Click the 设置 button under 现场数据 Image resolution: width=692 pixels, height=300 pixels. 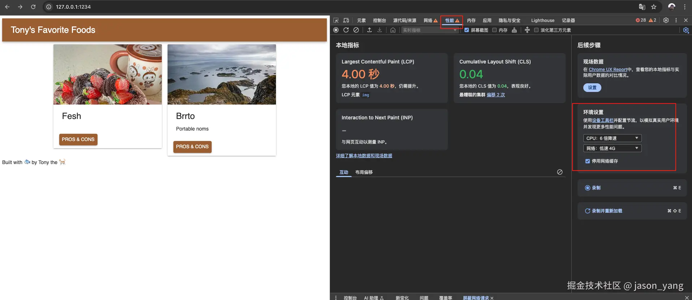pos(592,88)
